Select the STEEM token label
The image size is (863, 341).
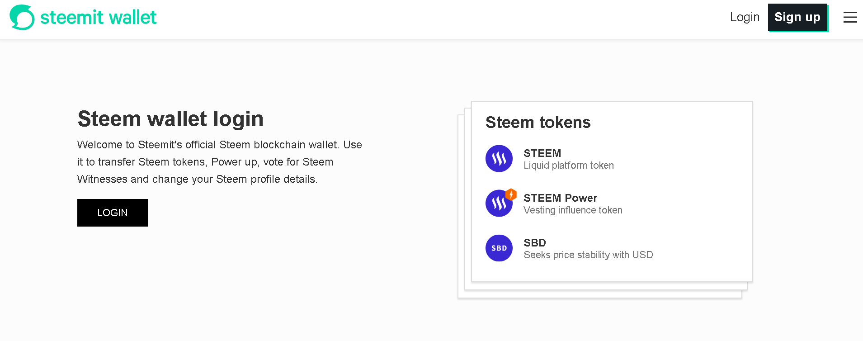pyautogui.click(x=542, y=153)
